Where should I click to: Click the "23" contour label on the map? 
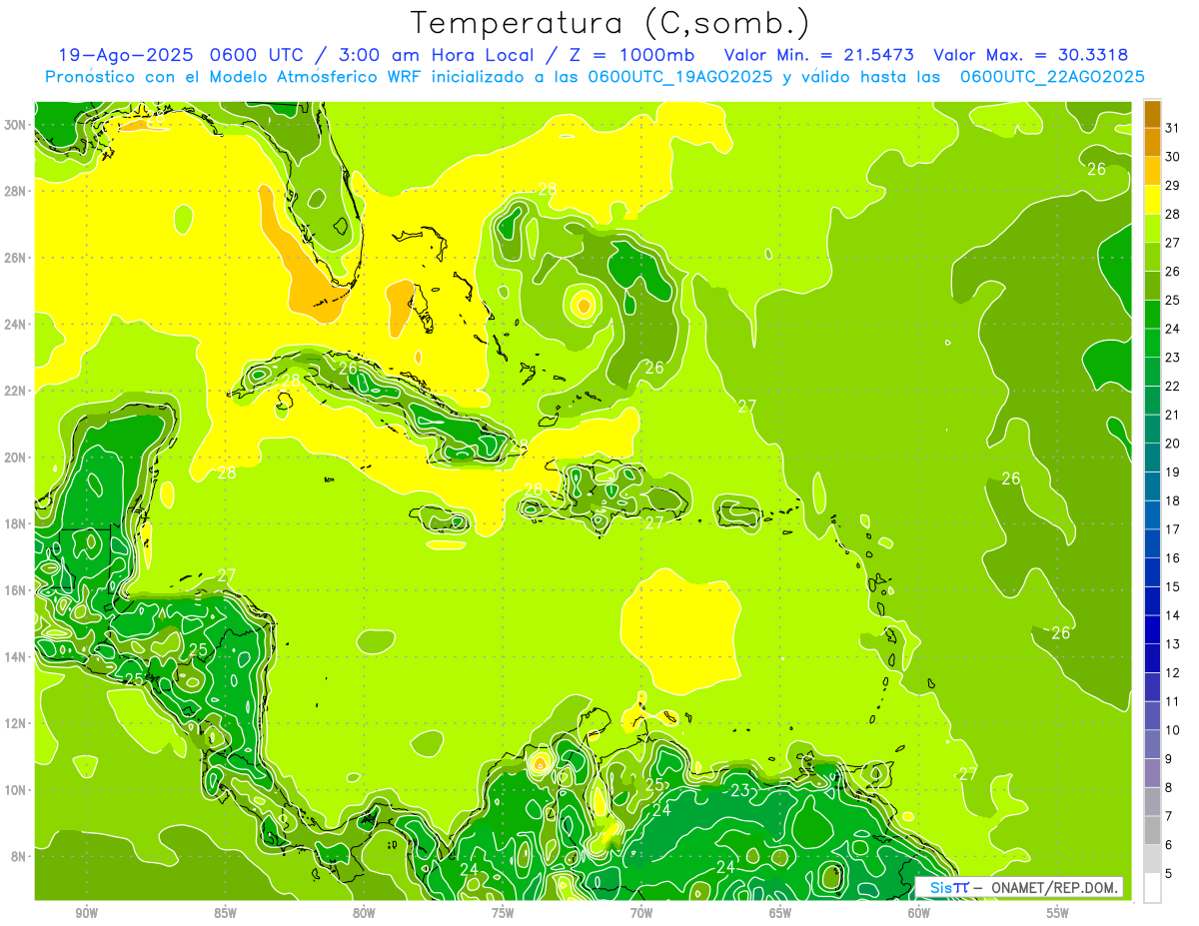740,790
